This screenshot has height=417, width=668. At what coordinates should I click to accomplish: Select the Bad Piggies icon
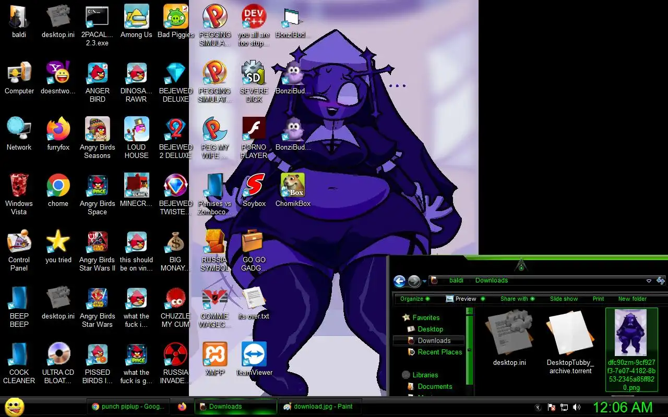[175, 22]
